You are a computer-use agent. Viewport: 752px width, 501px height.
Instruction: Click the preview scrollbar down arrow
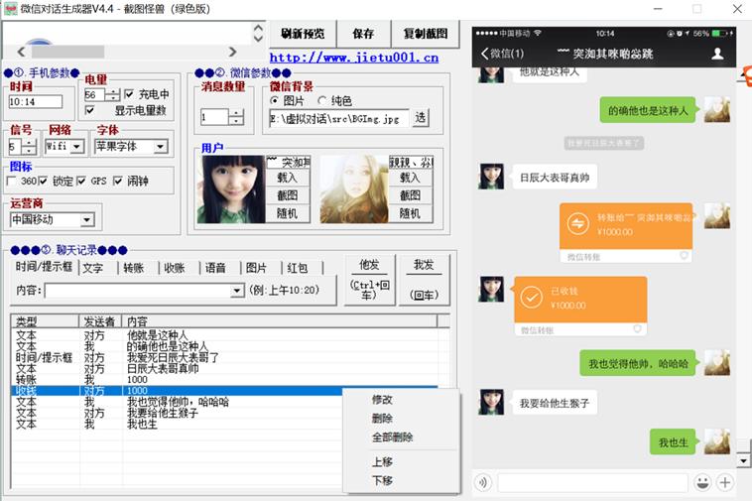click(743, 460)
